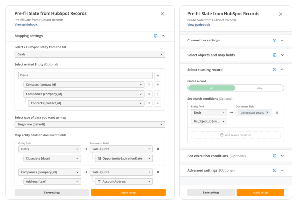Open the Deals entity dropdown in search conditions
This screenshot has height=205, width=298.
209,113
